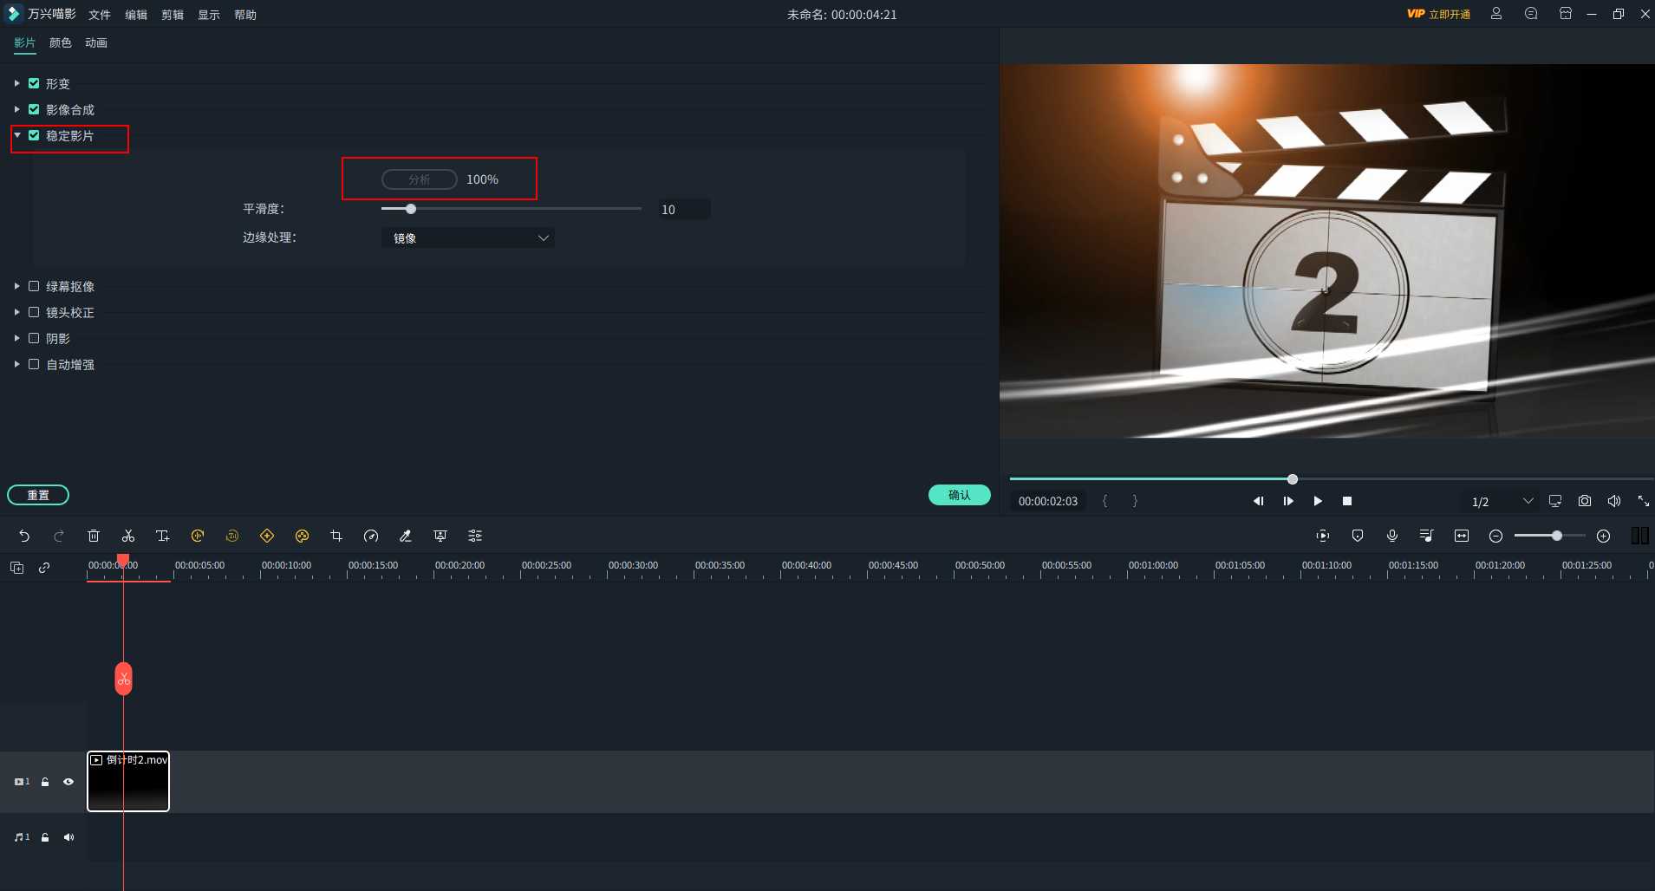Click the timeline zoom-in plus icon

tap(1604, 536)
